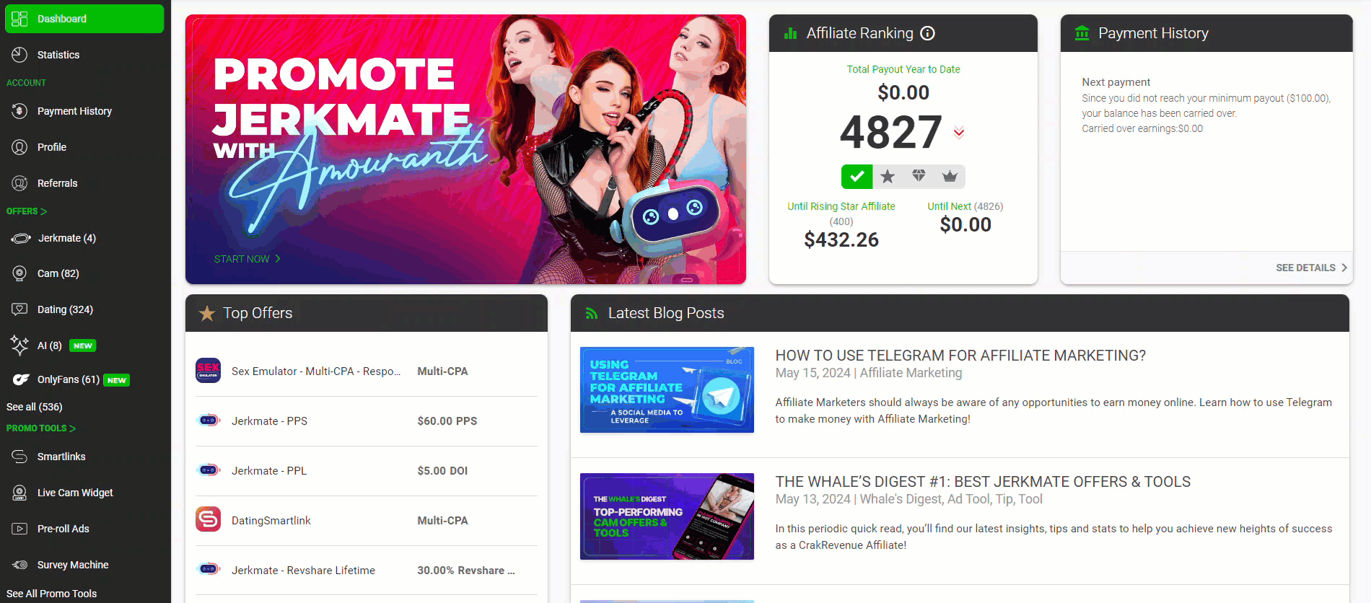
Task: Click the Statistics sidebar icon
Action: click(20, 55)
